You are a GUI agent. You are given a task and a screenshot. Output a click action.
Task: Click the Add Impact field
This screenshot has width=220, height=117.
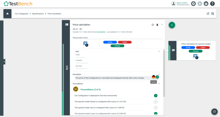point(80,57)
